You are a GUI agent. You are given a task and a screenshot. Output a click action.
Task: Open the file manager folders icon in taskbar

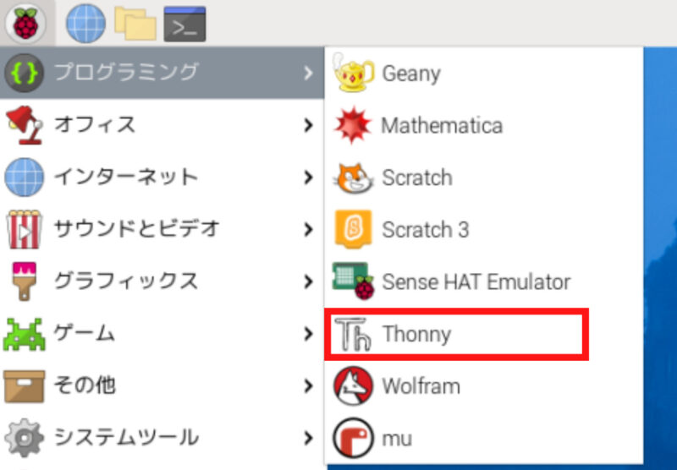135,24
